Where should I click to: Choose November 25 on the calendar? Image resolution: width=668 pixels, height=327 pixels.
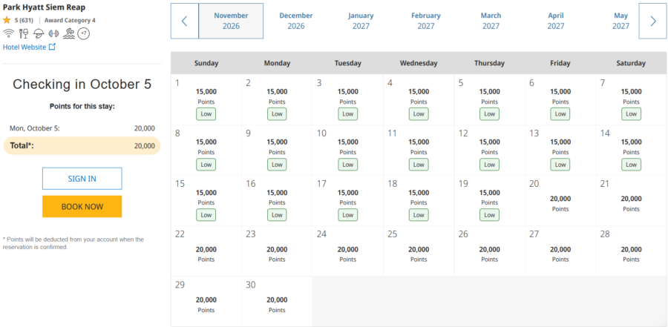point(419,251)
